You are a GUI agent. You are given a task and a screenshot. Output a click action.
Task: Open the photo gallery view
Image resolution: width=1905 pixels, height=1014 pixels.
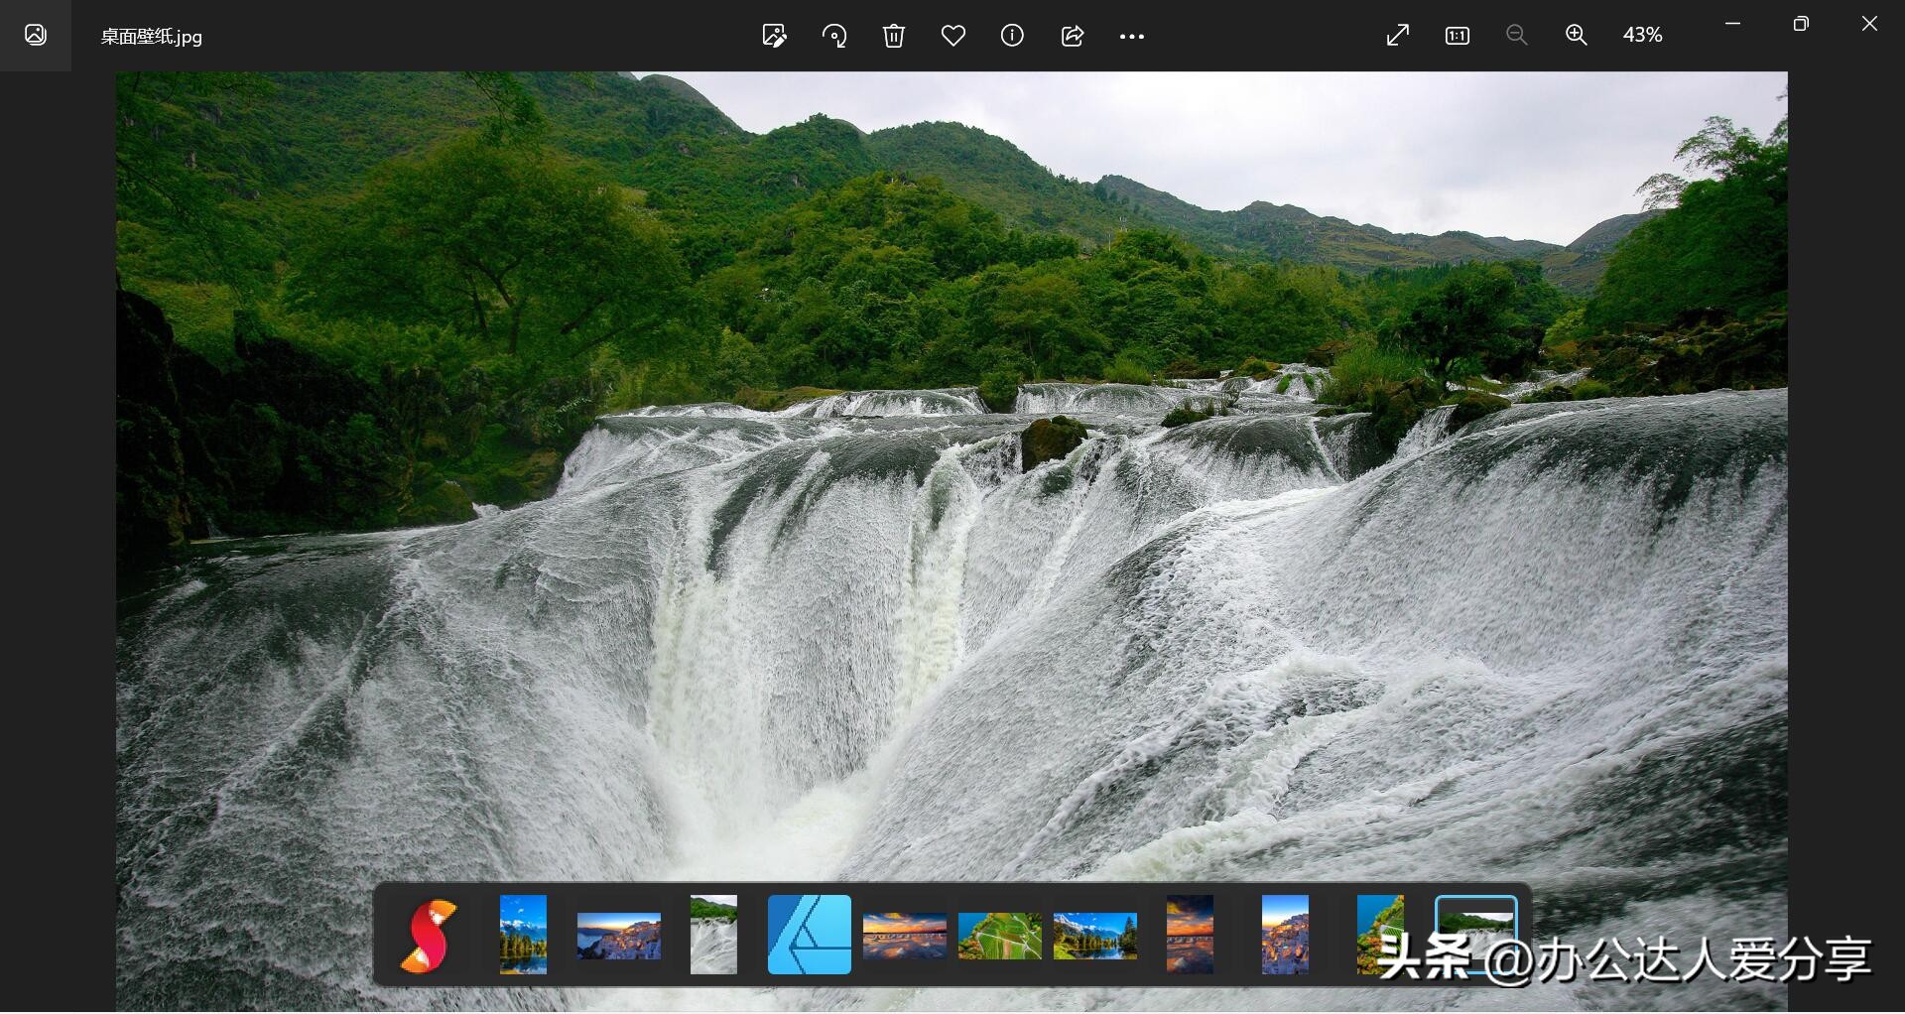36,36
